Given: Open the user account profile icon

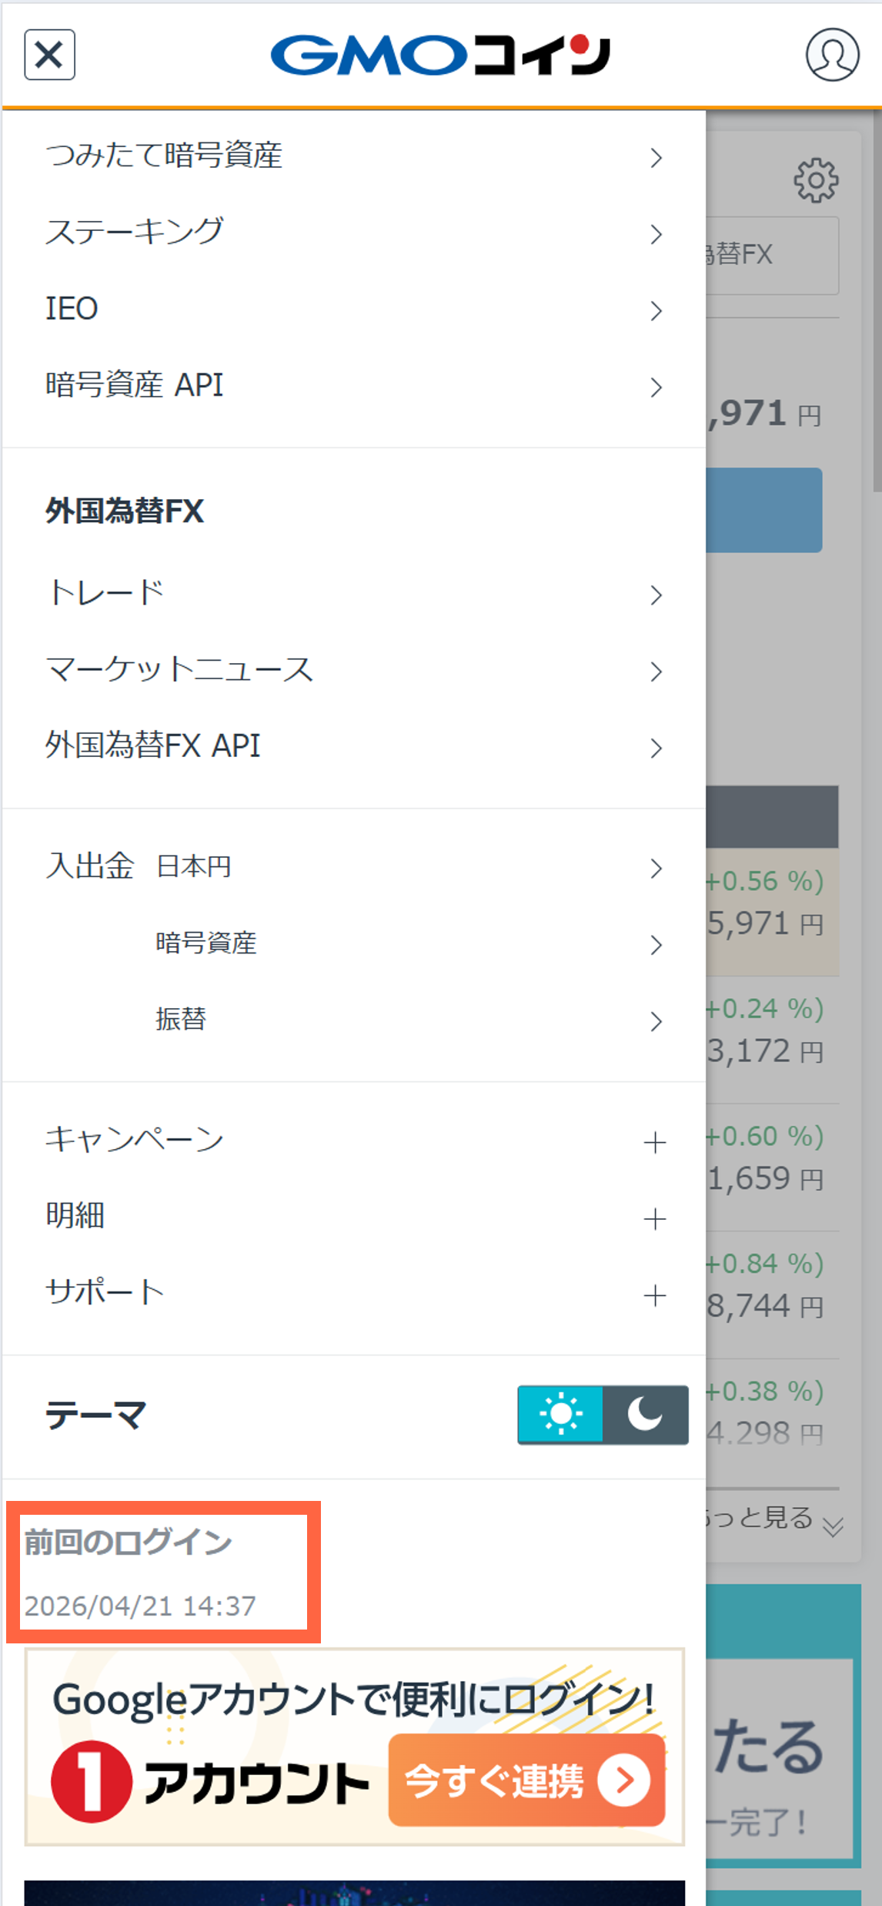Looking at the screenshot, I should (832, 55).
